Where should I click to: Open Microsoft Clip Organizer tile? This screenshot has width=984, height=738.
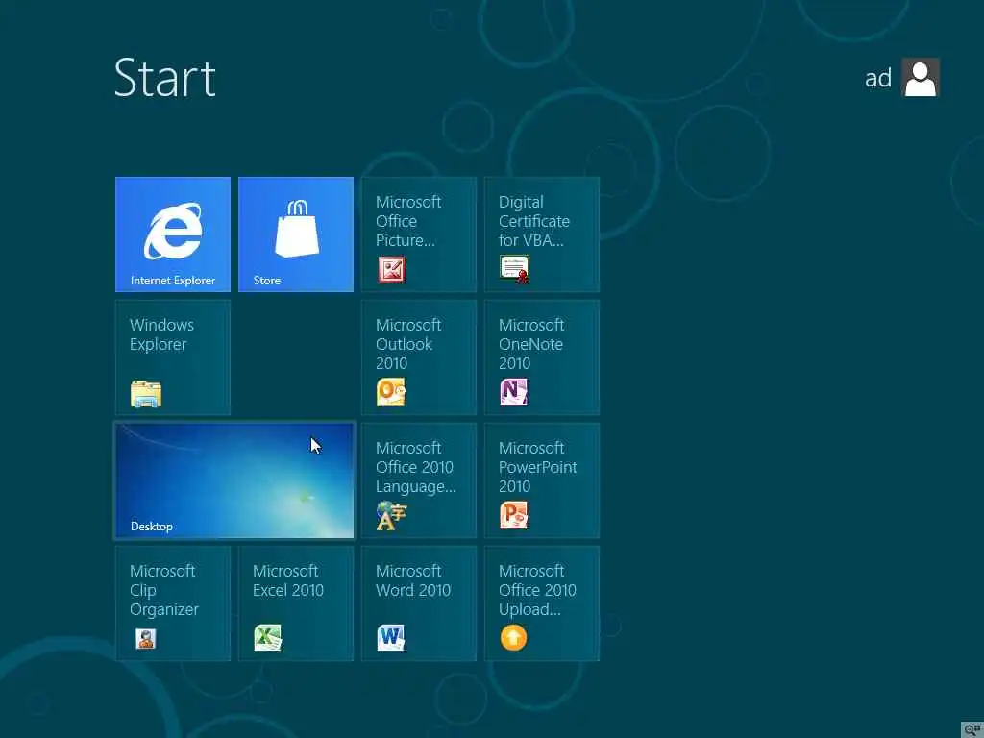(173, 603)
